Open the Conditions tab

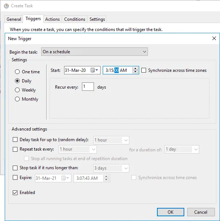click(75, 19)
